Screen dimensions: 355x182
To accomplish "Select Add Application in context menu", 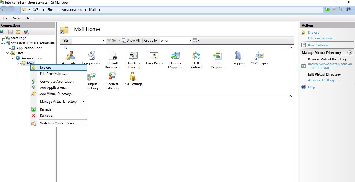I will [x=59, y=88].
